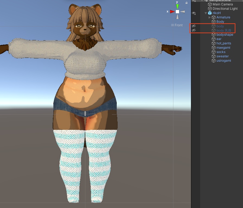Collapse the rikoH hierarchy item
The image size is (243, 208).
tap(206, 13)
